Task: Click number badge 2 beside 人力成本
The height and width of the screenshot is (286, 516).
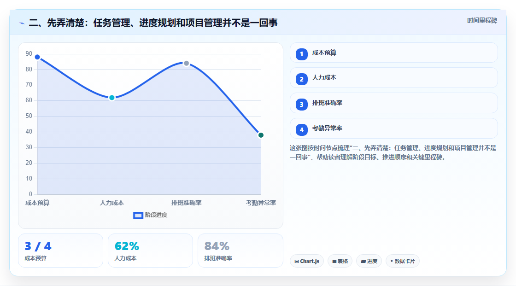Action: tap(301, 79)
